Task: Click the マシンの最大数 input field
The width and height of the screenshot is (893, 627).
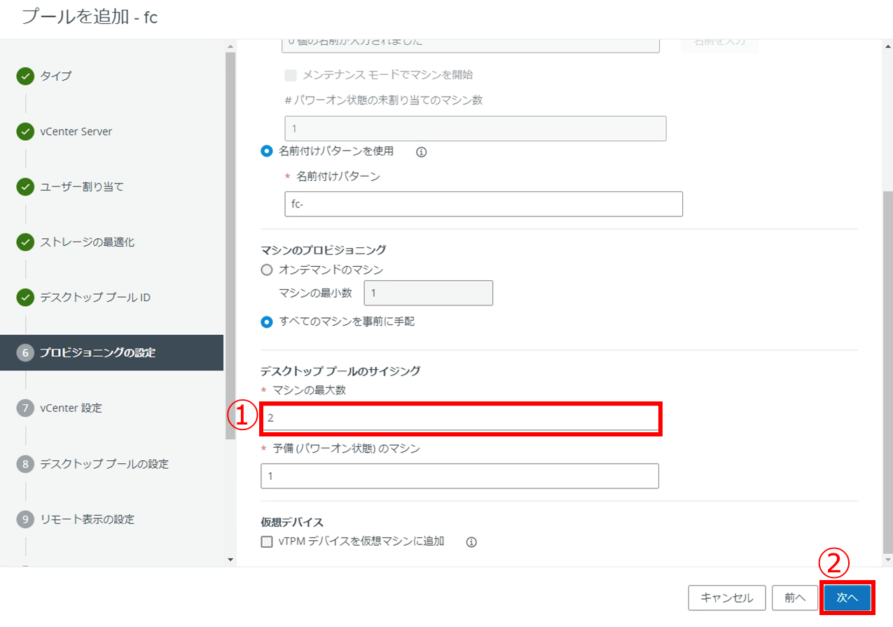Action: click(x=460, y=418)
